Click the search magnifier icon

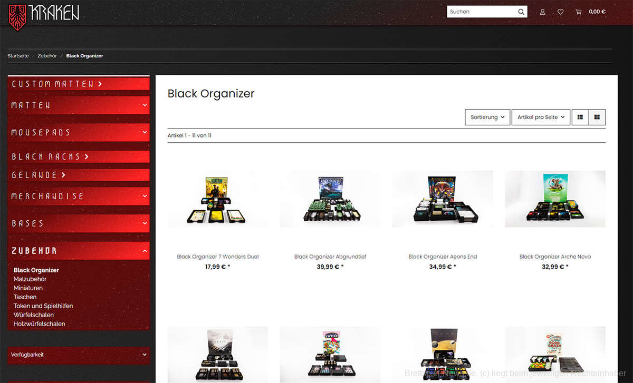click(521, 12)
